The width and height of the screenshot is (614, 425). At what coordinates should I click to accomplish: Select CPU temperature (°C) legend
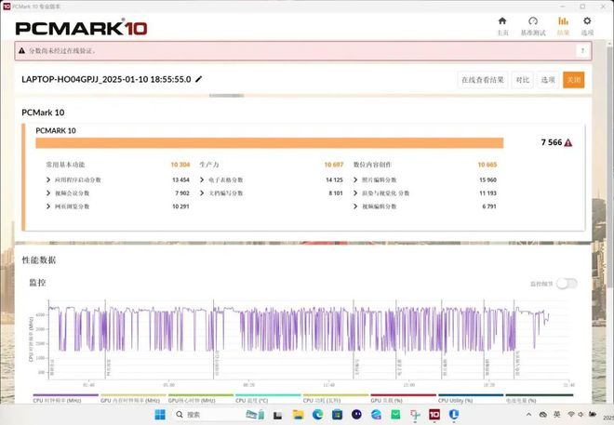(268, 398)
